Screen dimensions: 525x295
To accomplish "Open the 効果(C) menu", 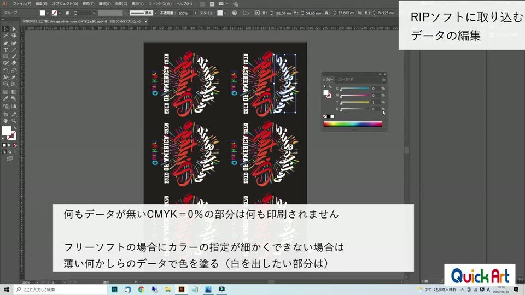I will point(121,4).
